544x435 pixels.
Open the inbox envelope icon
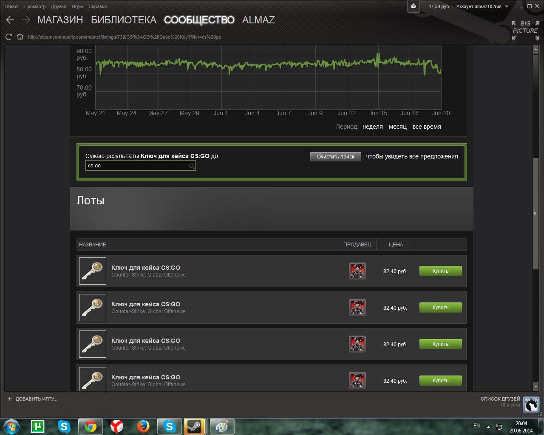(414, 6)
